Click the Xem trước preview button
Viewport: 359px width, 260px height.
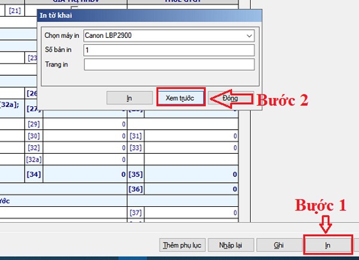pos(181,97)
